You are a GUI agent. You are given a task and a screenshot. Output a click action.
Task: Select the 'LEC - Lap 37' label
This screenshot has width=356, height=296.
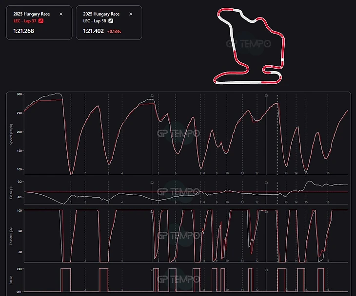pyautogui.click(x=25, y=21)
